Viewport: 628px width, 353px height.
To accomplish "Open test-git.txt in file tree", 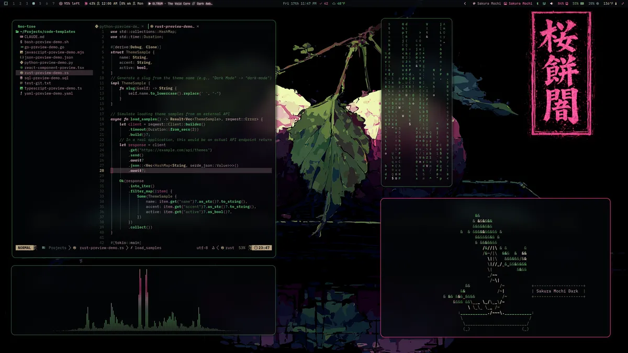I will [x=37, y=83].
